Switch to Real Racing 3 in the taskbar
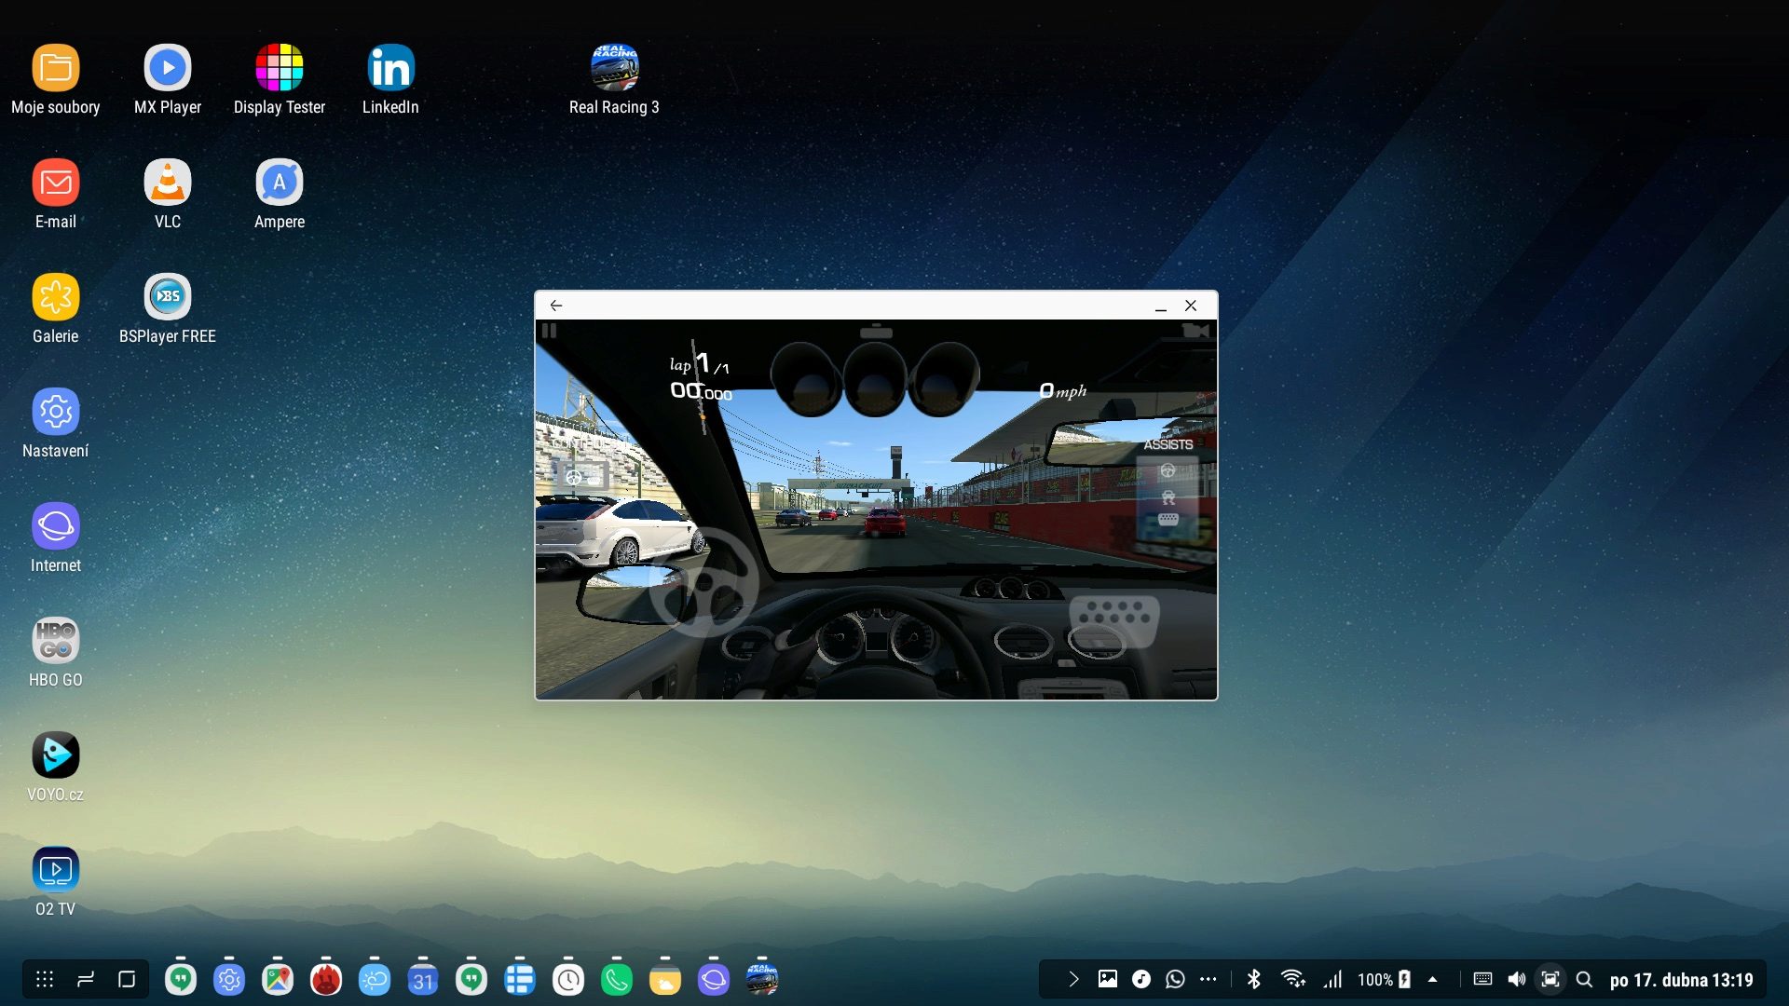Viewport: 1789px width, 1006px height. pyautogui.click(x=762, y=979)
